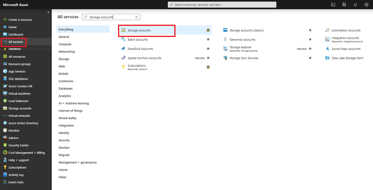Image resolution: width=373 pixels, height=190 pixels.
Task: Open Azure Cosmos DB icon
Action: tap(5, 86)
